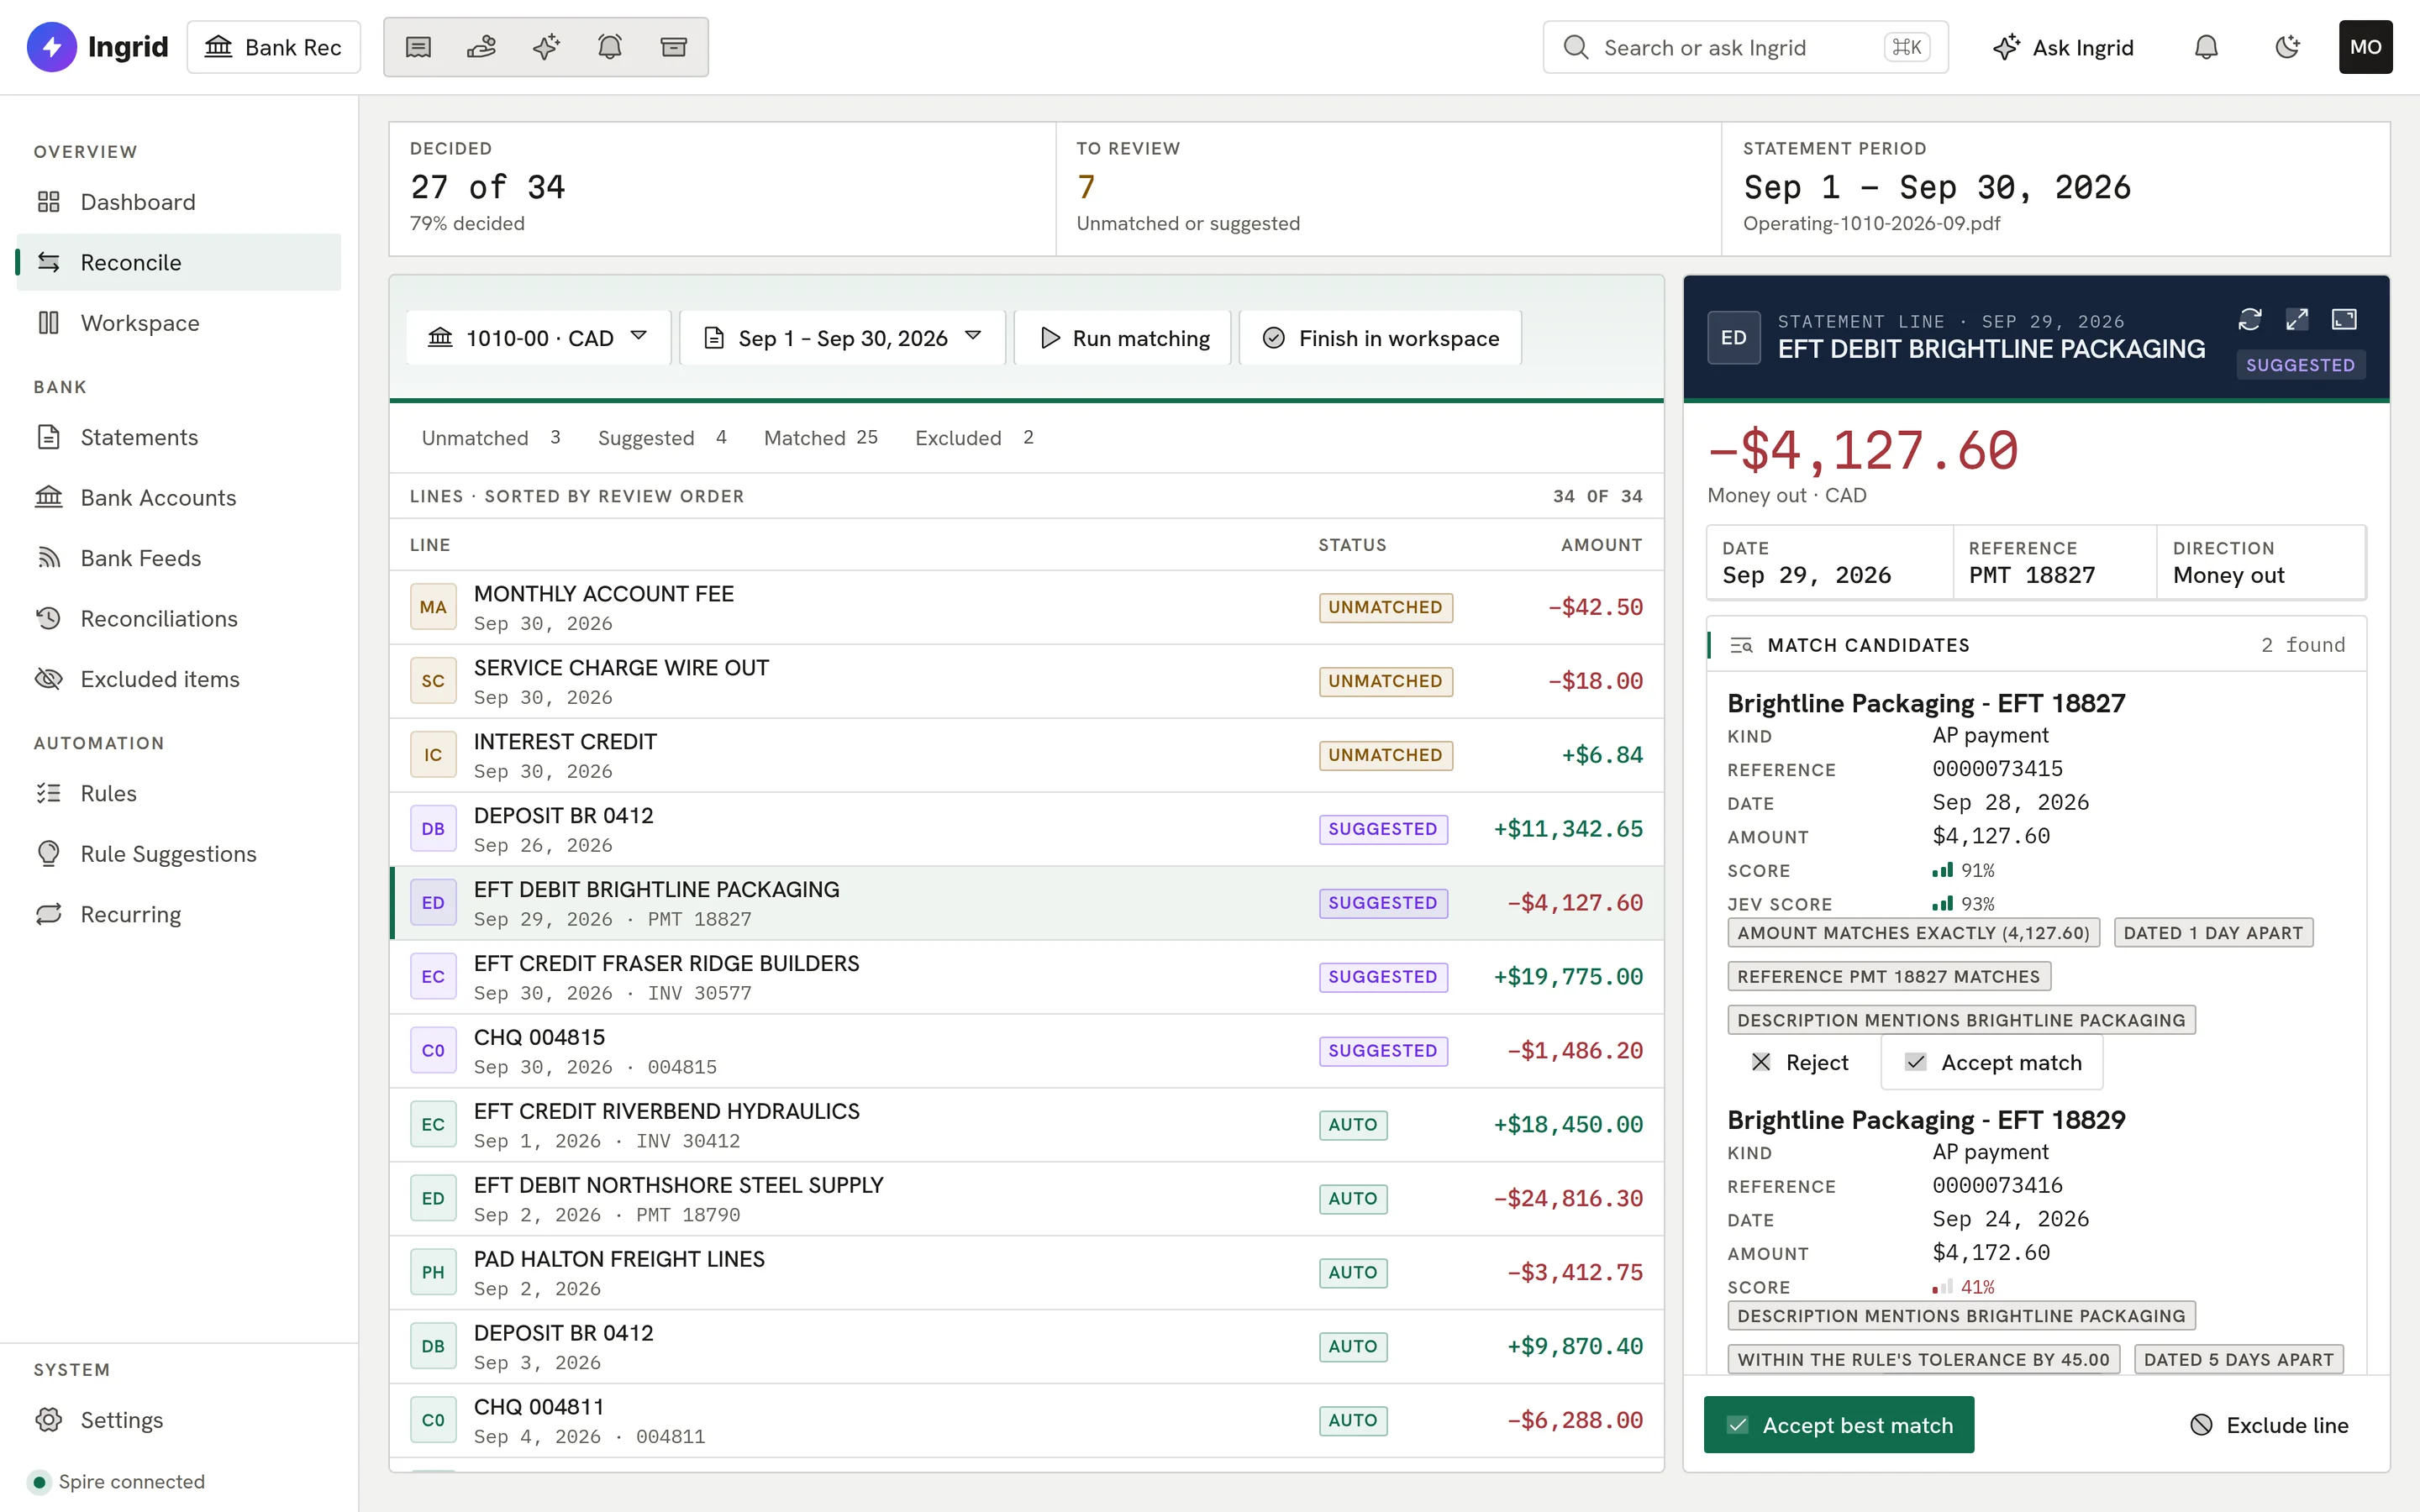Open Reconciliations in the sidebar

point(178,619)
